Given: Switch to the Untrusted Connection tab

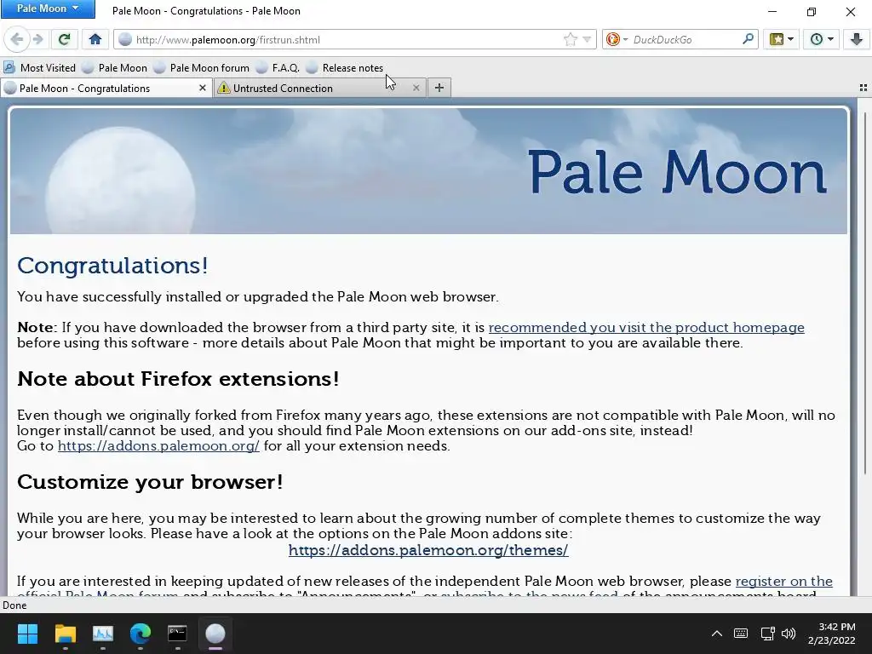Looking at the screenshot, I should tap(320, 88).
